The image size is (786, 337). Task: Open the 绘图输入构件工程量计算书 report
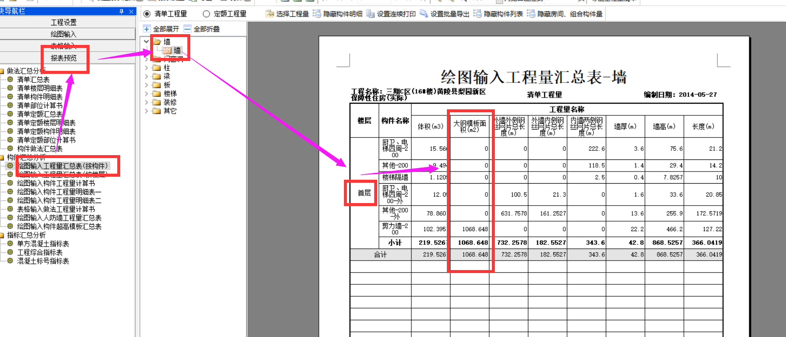point(56,183)
